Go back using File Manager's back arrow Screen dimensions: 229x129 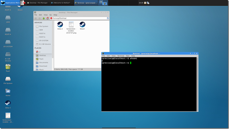35,18
